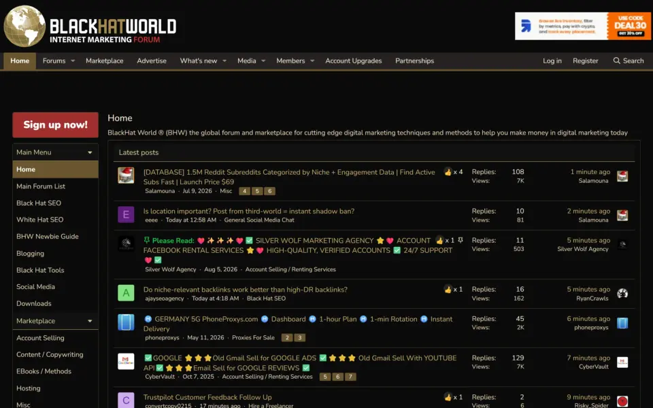Open White Hat SEO sidebar item

[x=40, y=220]
